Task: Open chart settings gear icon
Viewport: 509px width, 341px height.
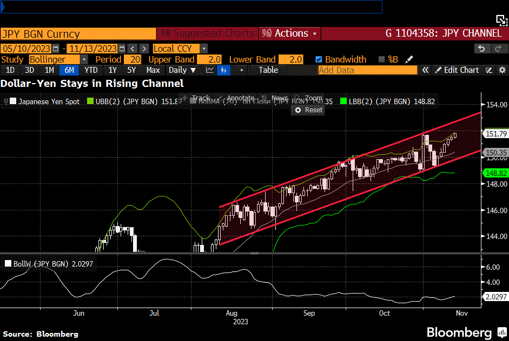Action: tap(502, 70)
